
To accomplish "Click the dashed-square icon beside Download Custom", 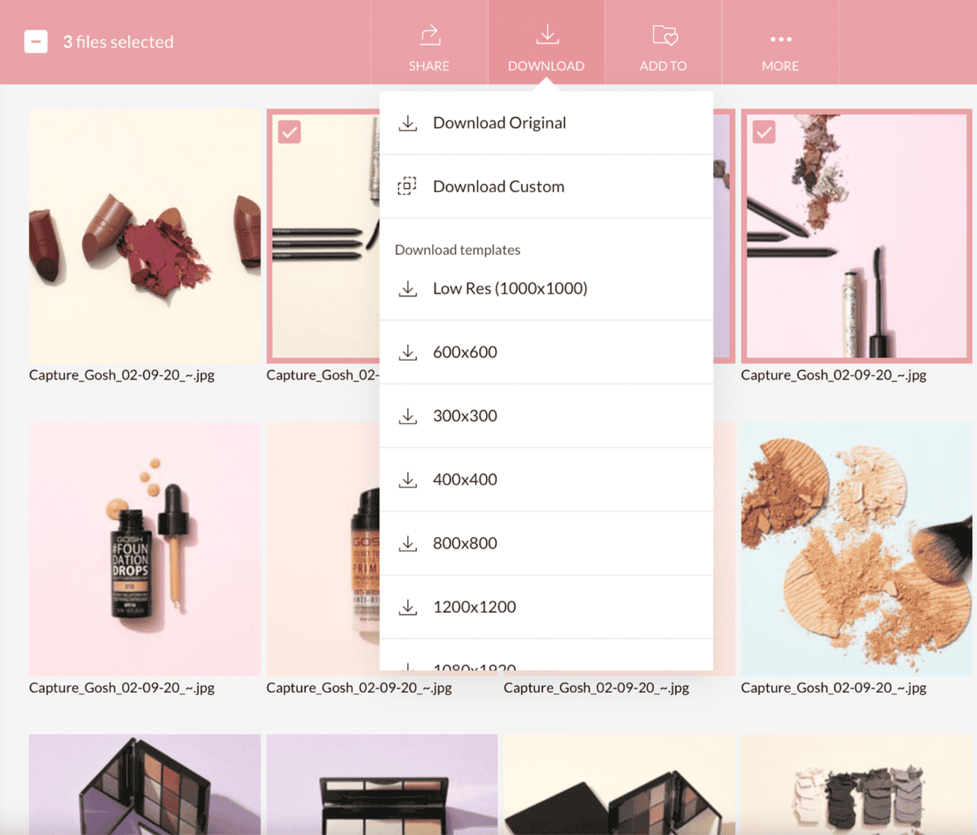I will tap(407, 186).
